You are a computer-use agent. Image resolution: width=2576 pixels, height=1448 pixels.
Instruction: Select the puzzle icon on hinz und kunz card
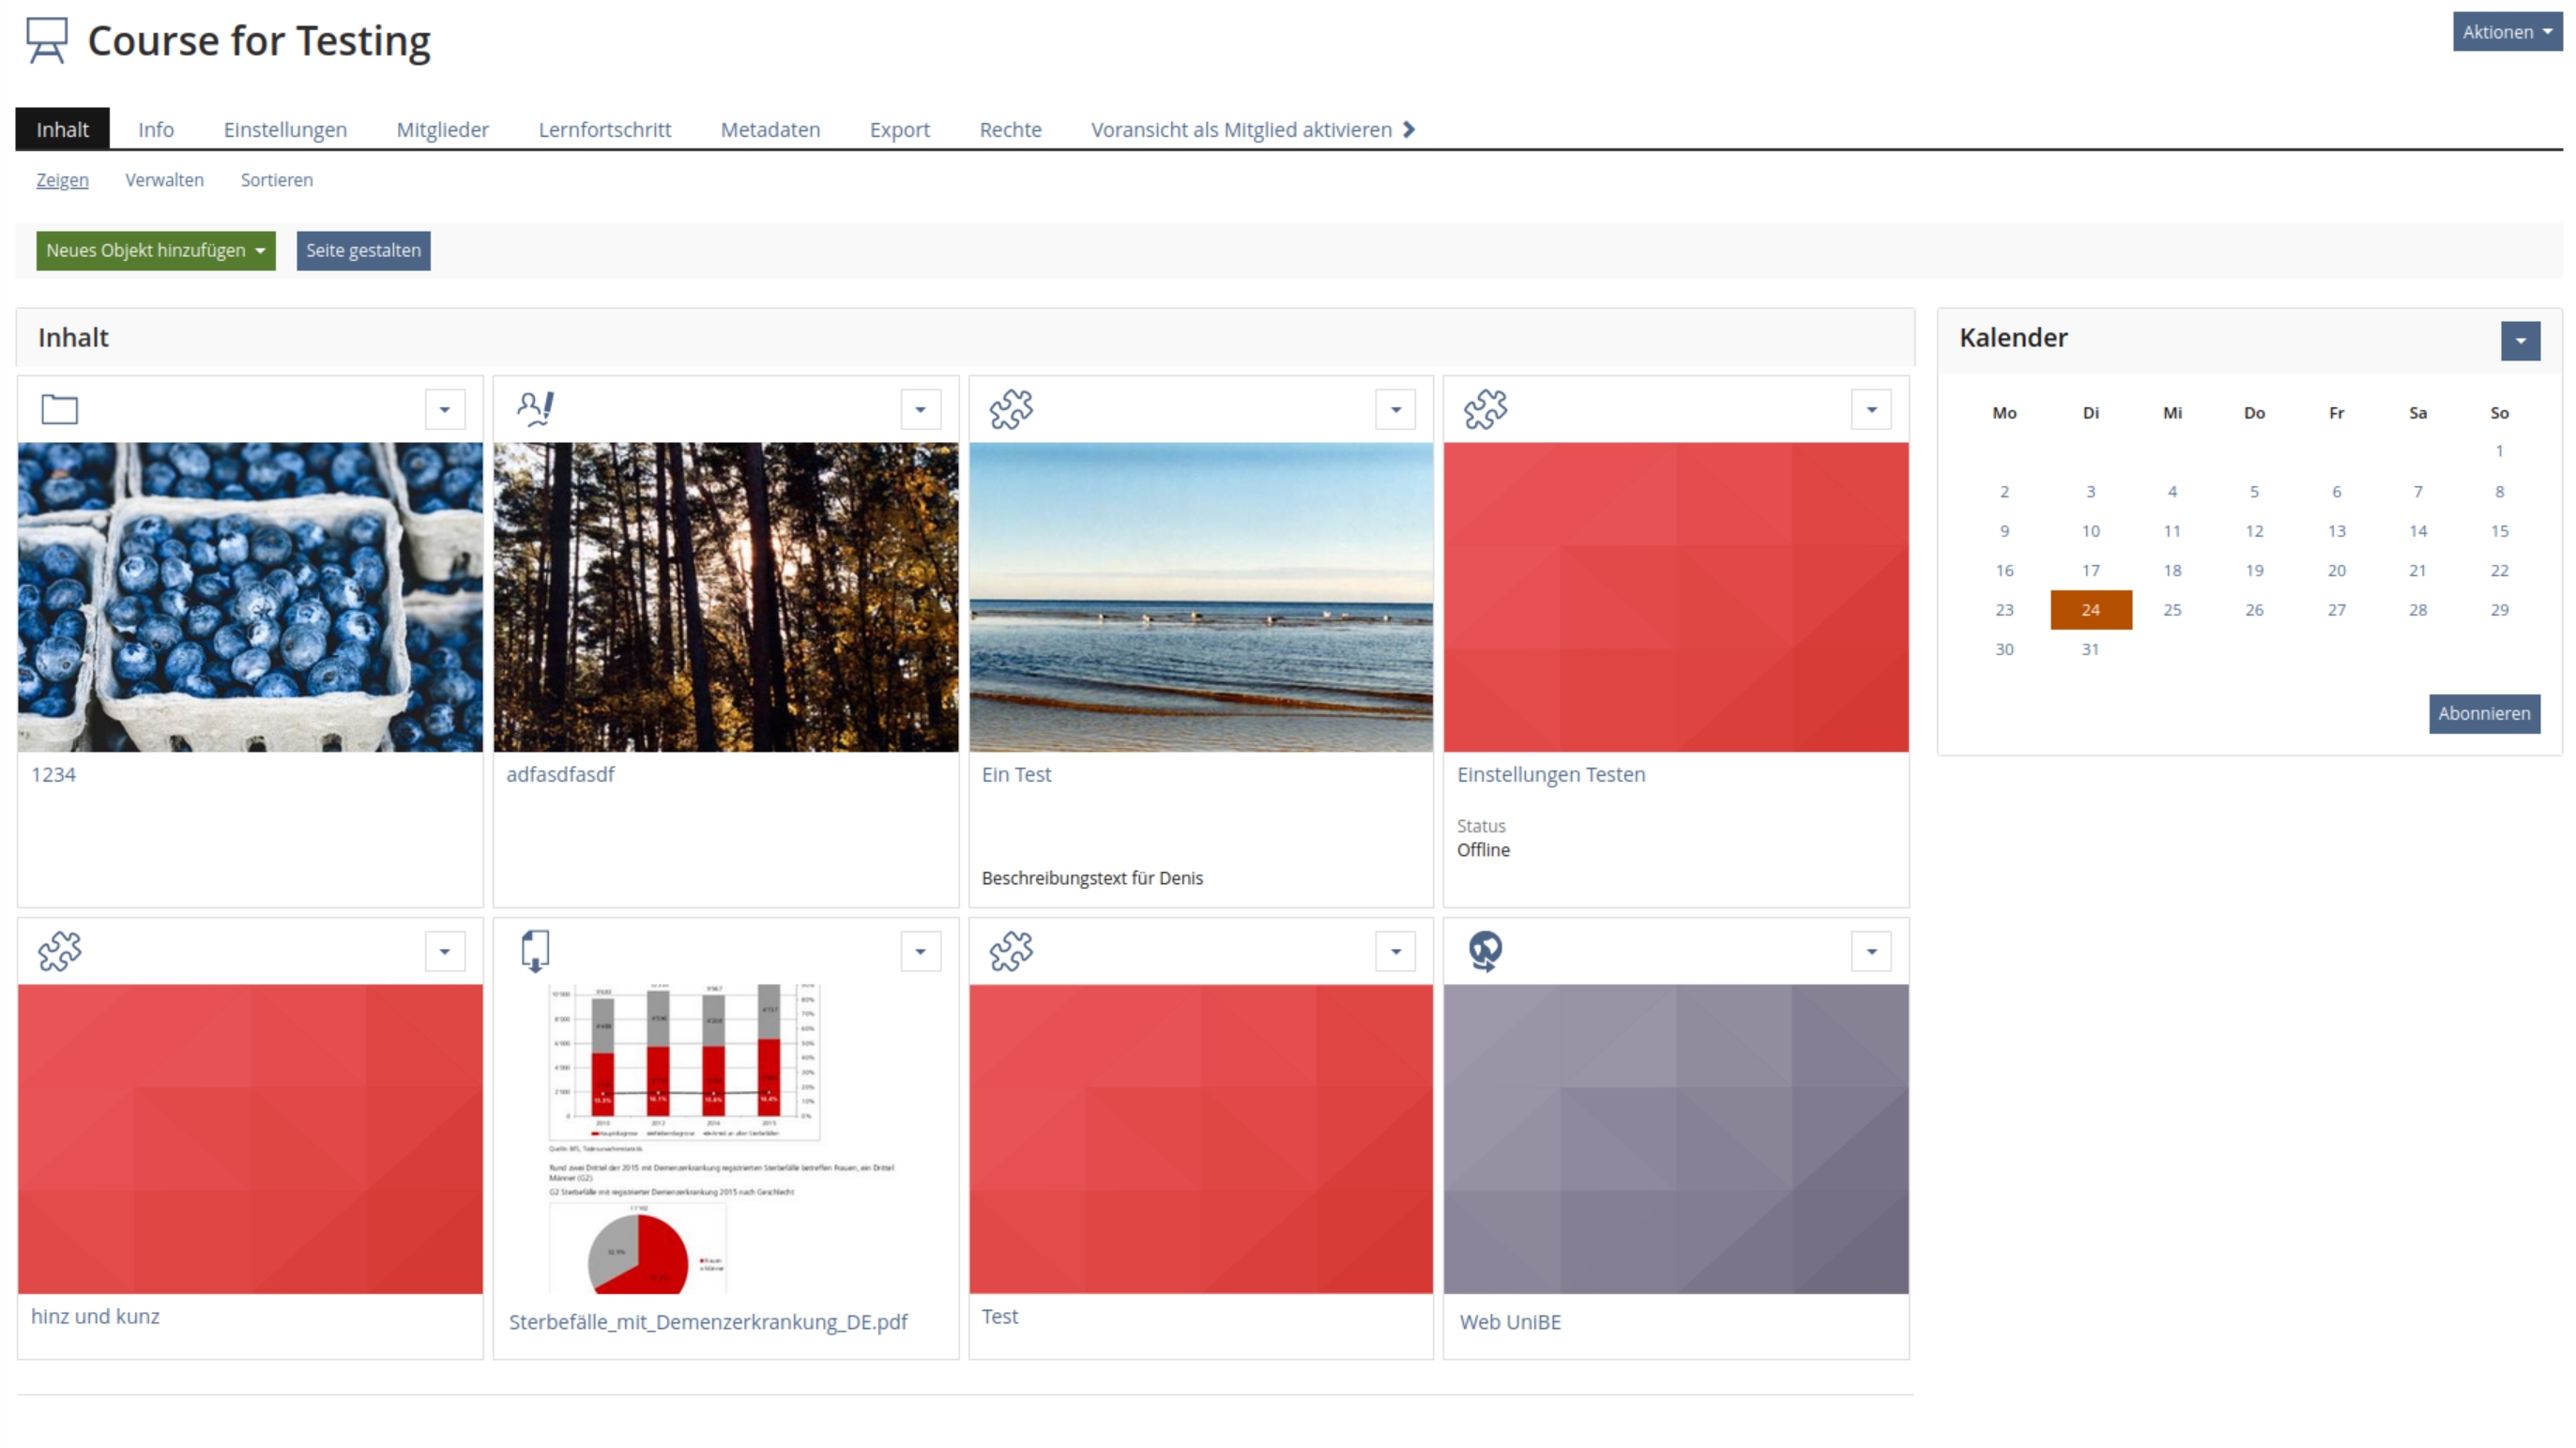click(x=60, y=951)
